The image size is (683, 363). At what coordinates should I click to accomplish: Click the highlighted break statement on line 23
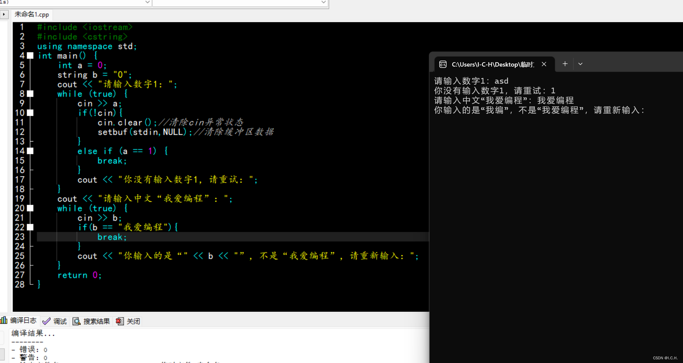[112, 237]
